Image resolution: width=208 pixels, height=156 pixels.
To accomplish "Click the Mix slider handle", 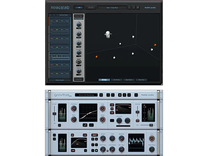I will coord(151,125).
